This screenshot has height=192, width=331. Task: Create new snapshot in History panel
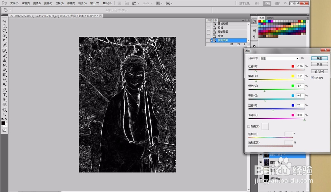[238, 44]
